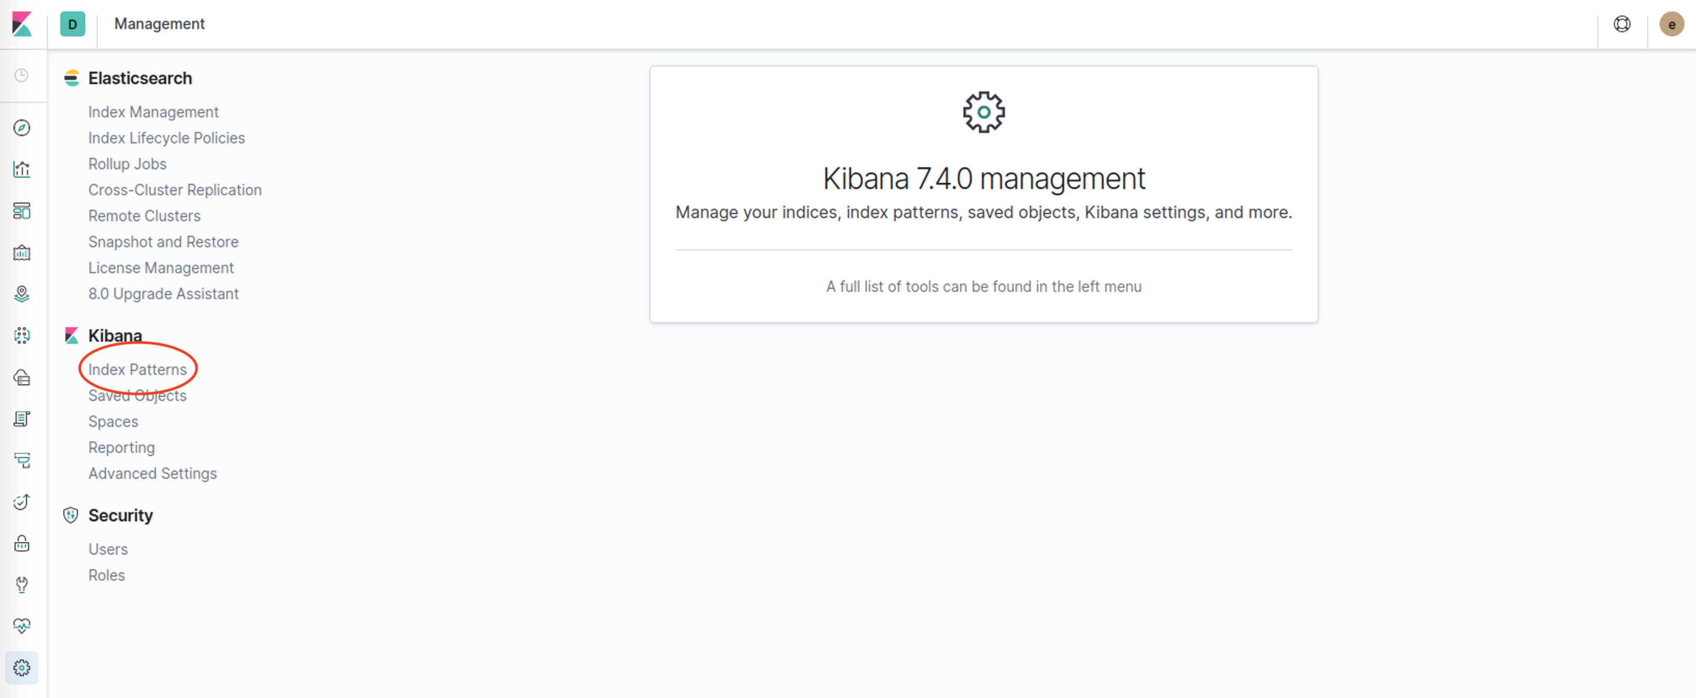
Task: Open the Dashboard icon in the sidebar
Action: [x=22, y=210]
